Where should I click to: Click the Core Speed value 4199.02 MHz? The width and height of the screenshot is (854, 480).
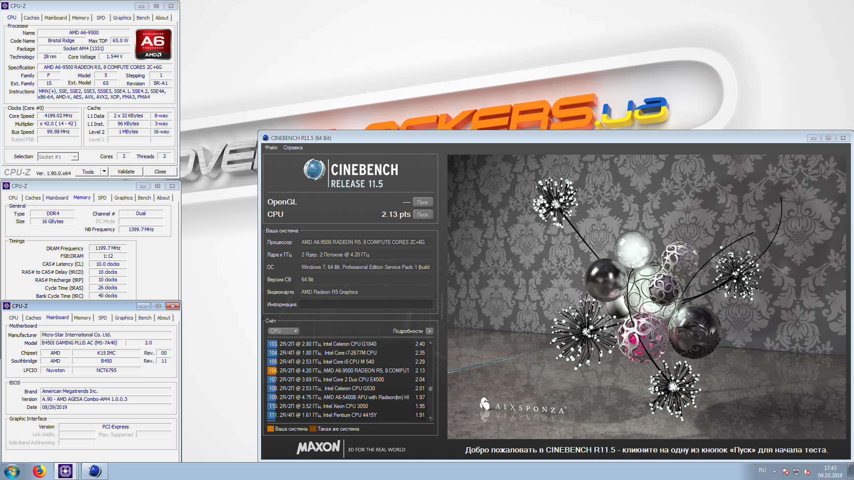[58, 116]
